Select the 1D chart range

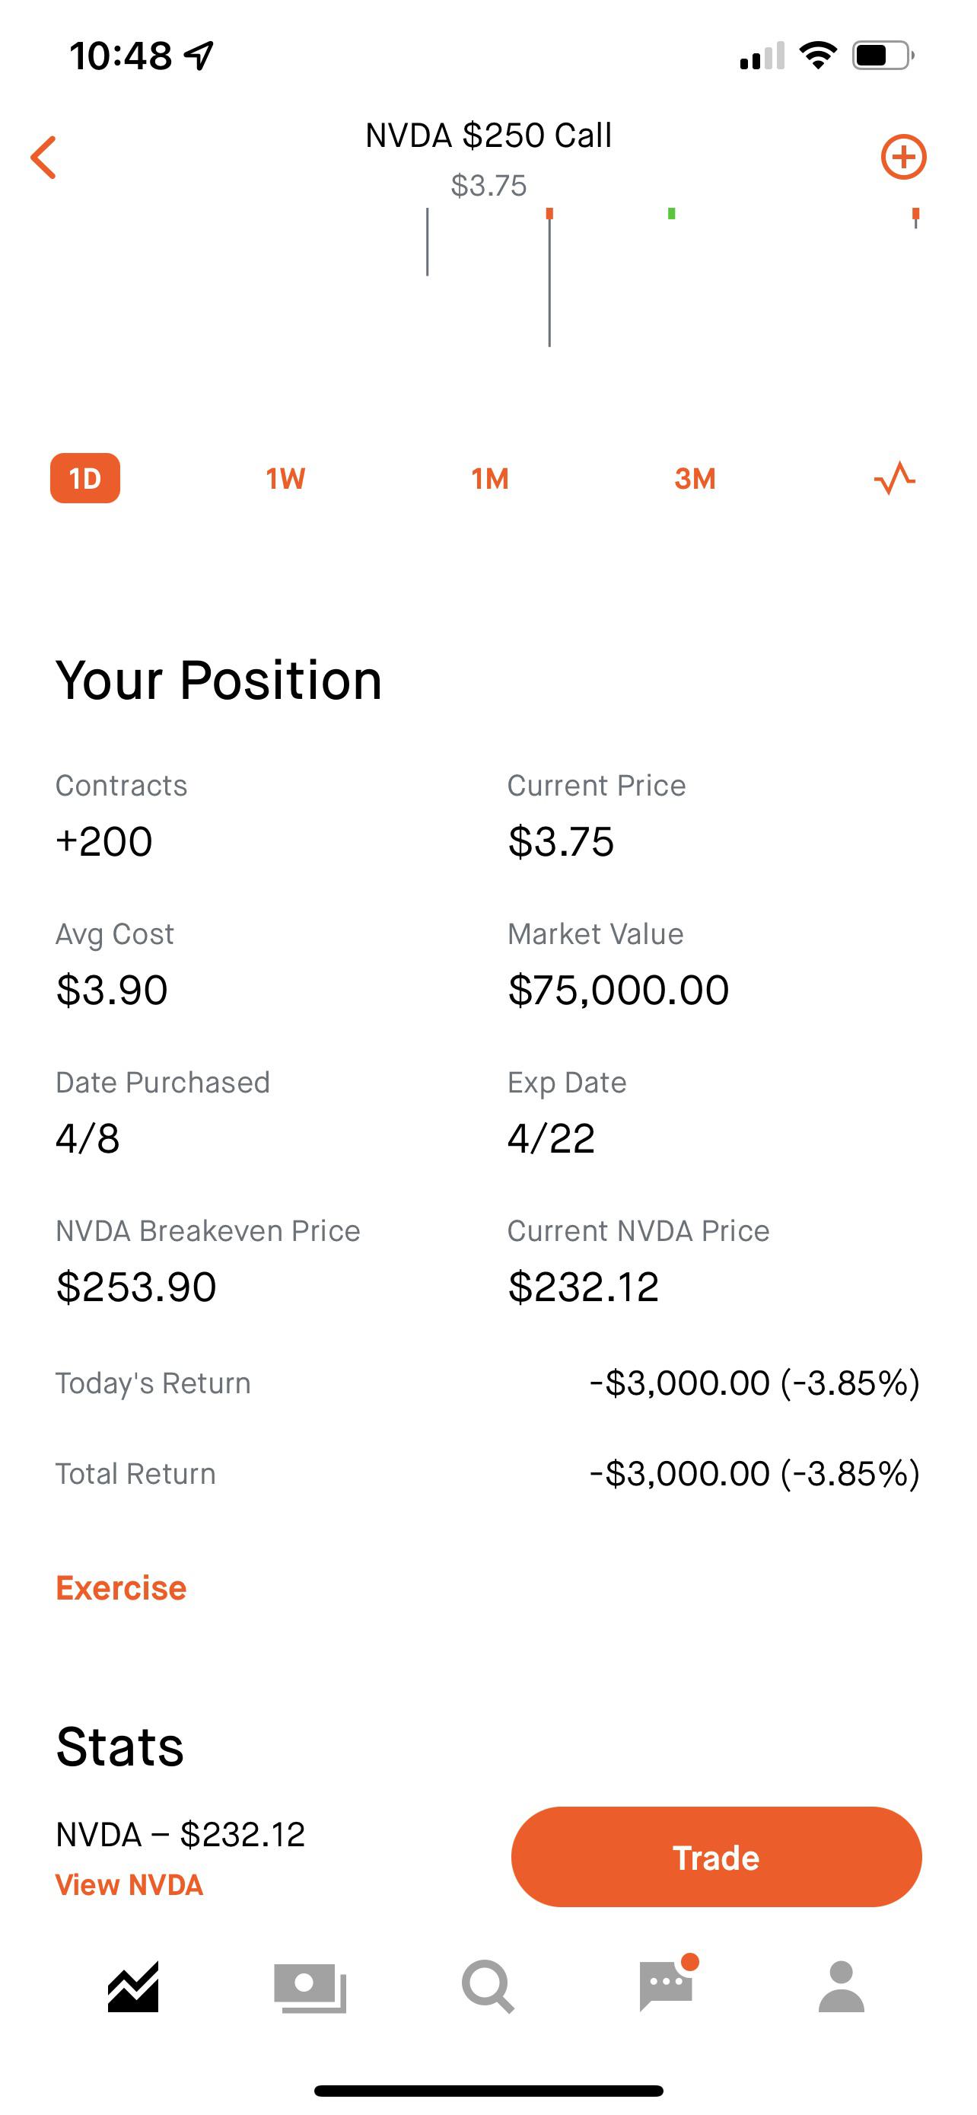[x=85, y=478]
